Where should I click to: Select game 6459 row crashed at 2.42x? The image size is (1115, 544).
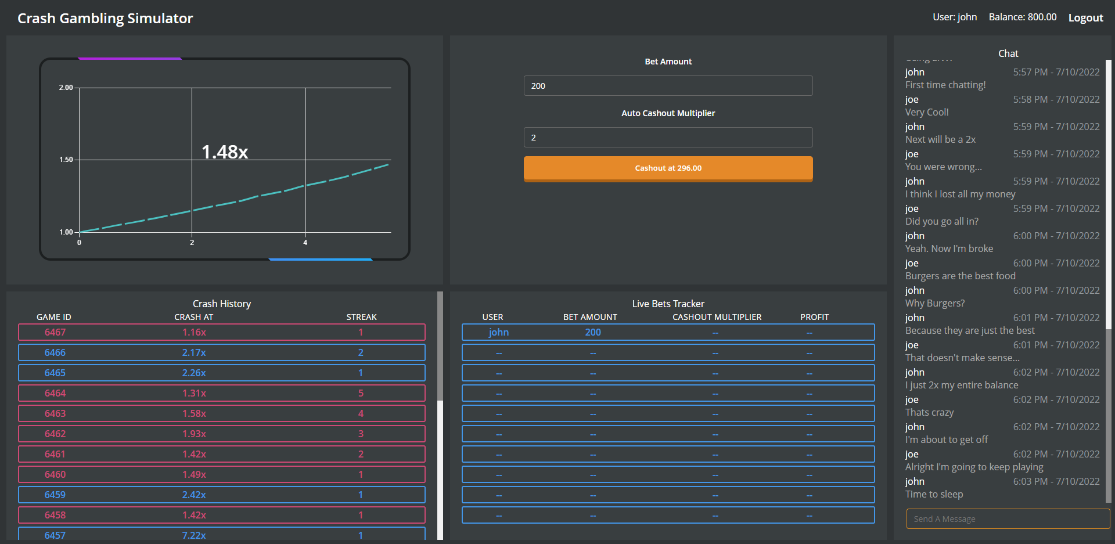click(221, 495)
